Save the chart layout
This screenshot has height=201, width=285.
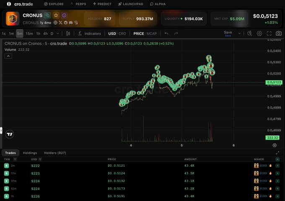click(228, 33)
